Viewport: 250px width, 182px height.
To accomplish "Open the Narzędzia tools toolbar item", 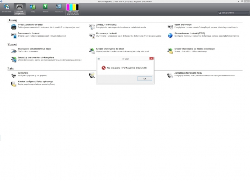I will point(59,9).
